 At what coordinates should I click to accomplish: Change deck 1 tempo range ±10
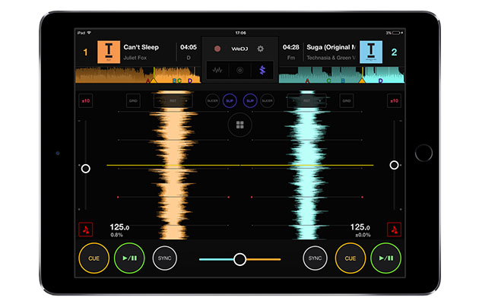tap(85, 100)
